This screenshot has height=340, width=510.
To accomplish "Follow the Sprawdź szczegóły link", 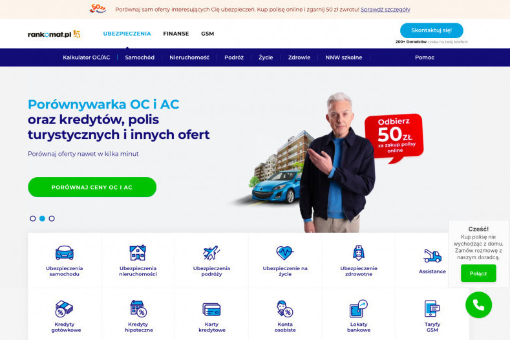I will coord(385,10).
